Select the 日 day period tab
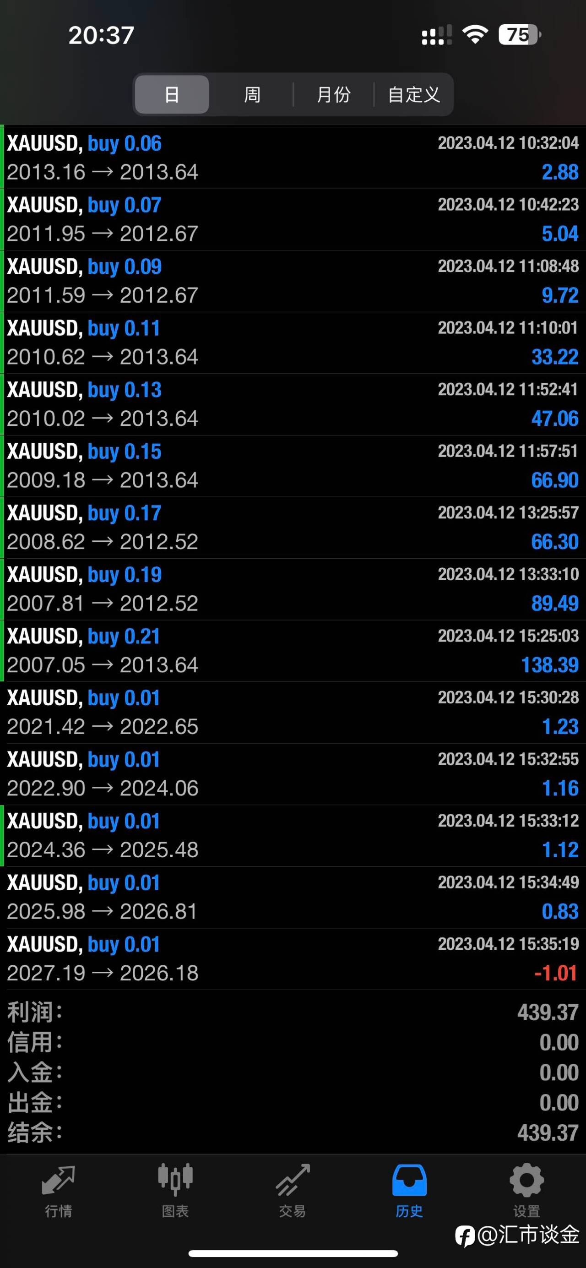This screenshot has width=586, height=1268. 172,94
